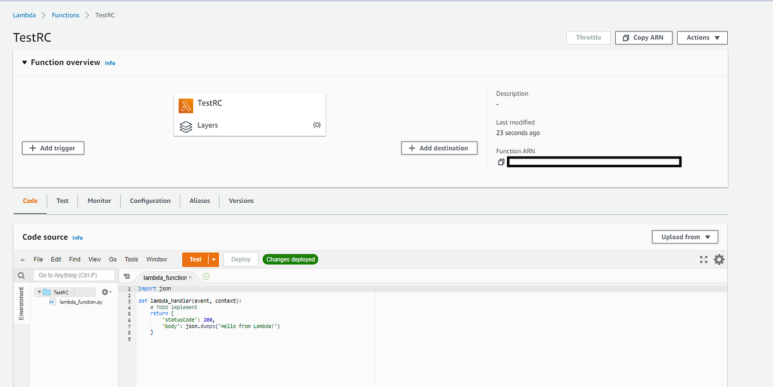The width and height of the screenshot is (773, 387).
Task: Open the Monitor tab
Action: pyautogui.click(x=99, y=201)
